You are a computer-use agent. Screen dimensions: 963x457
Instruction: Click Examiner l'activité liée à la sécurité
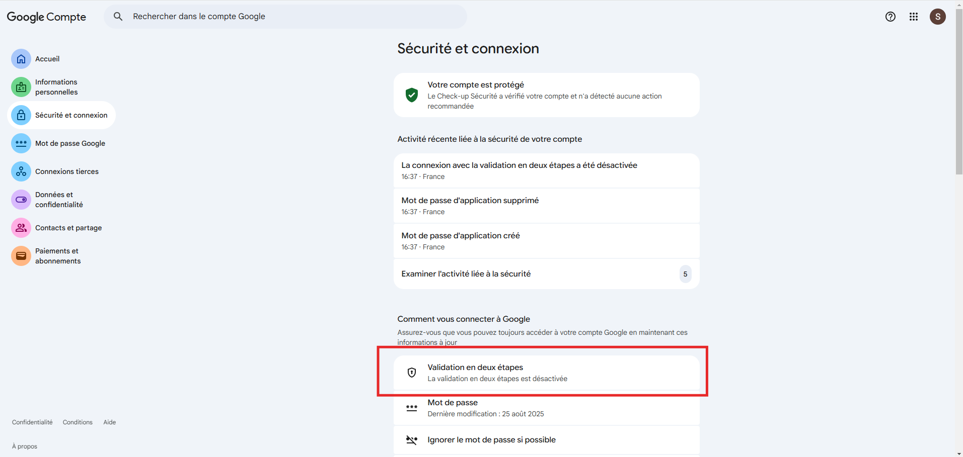pyautogui.click(x=546, y=274)
